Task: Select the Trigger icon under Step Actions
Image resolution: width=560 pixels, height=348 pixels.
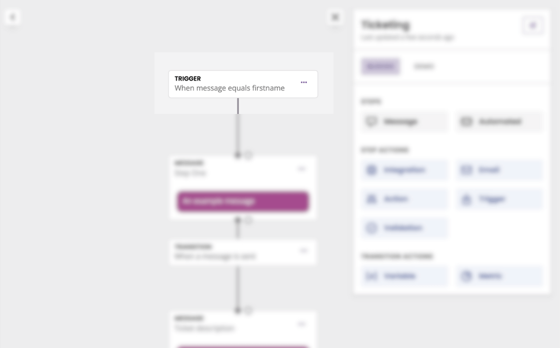Action: click(x=466, y=199)
